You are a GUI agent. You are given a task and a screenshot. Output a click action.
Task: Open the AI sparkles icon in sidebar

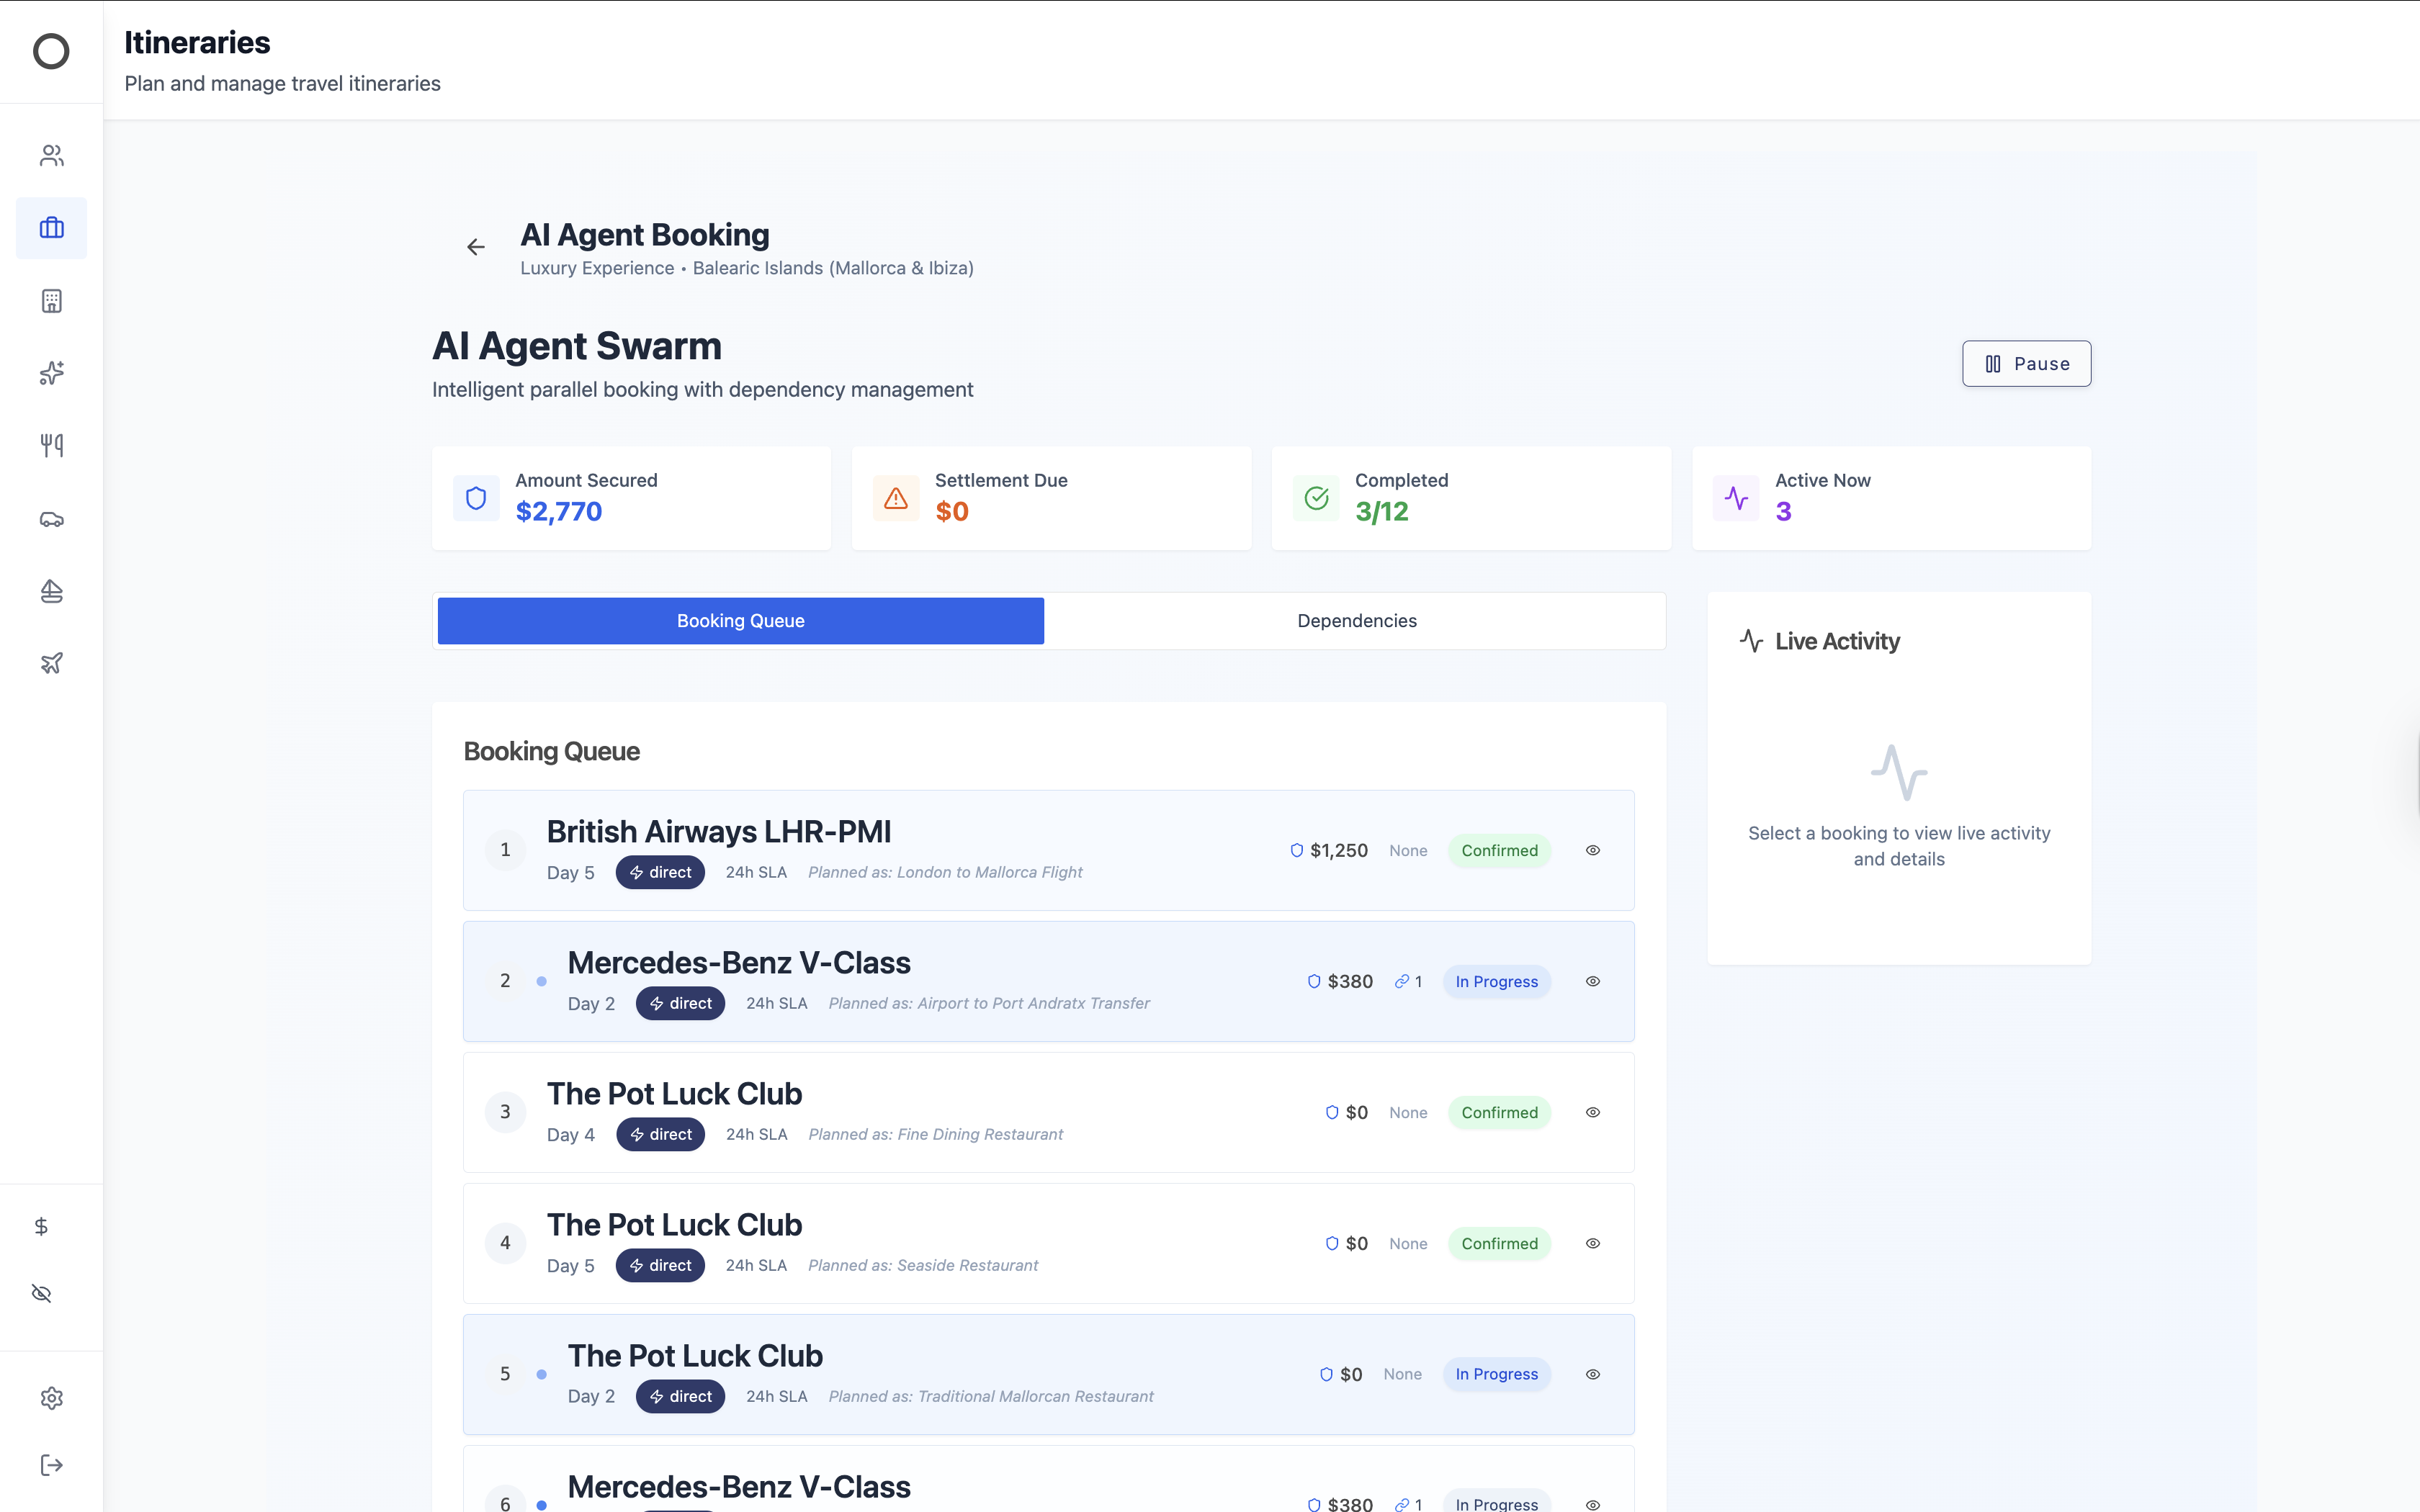point(51,373)
